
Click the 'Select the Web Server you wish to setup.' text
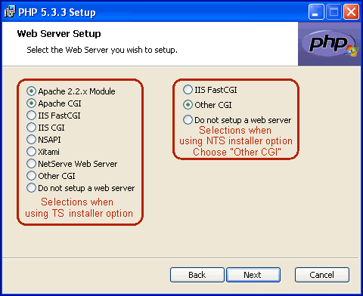pyautogui.click(x=102, y=50)
